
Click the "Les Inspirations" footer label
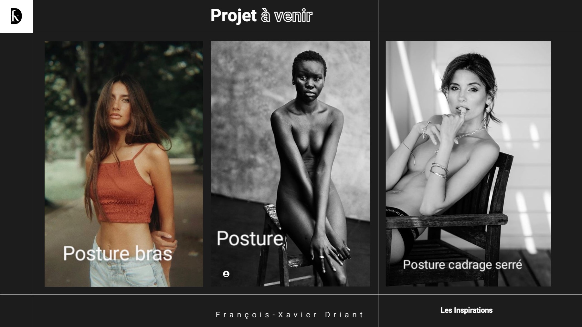click(466, 310)
